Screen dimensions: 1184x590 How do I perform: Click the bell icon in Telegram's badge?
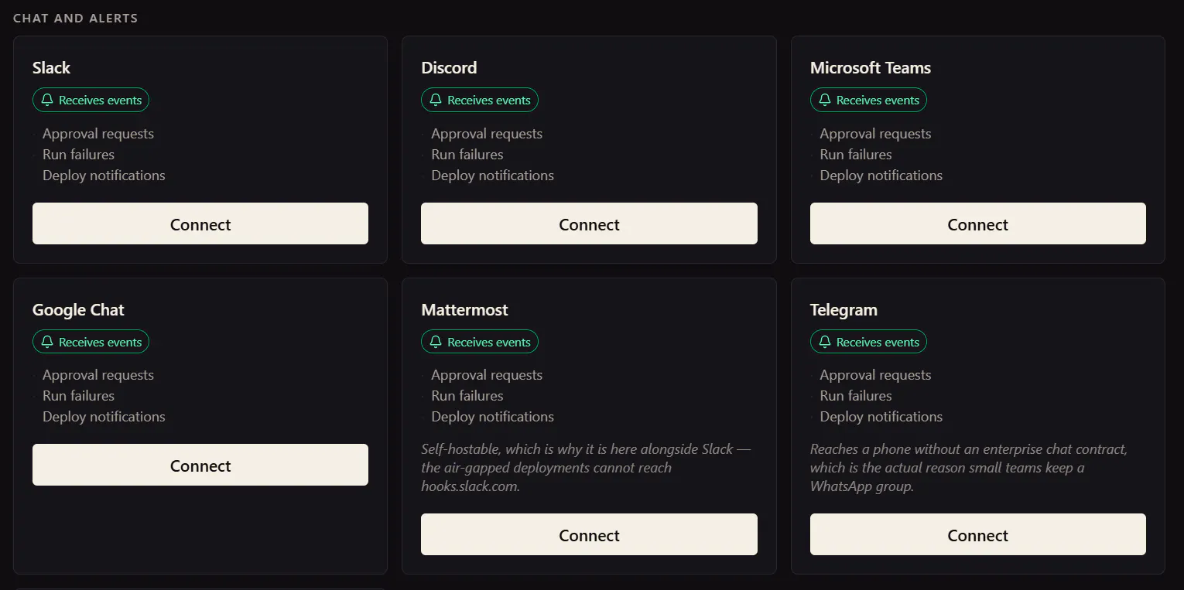click(x=825, y=342)
